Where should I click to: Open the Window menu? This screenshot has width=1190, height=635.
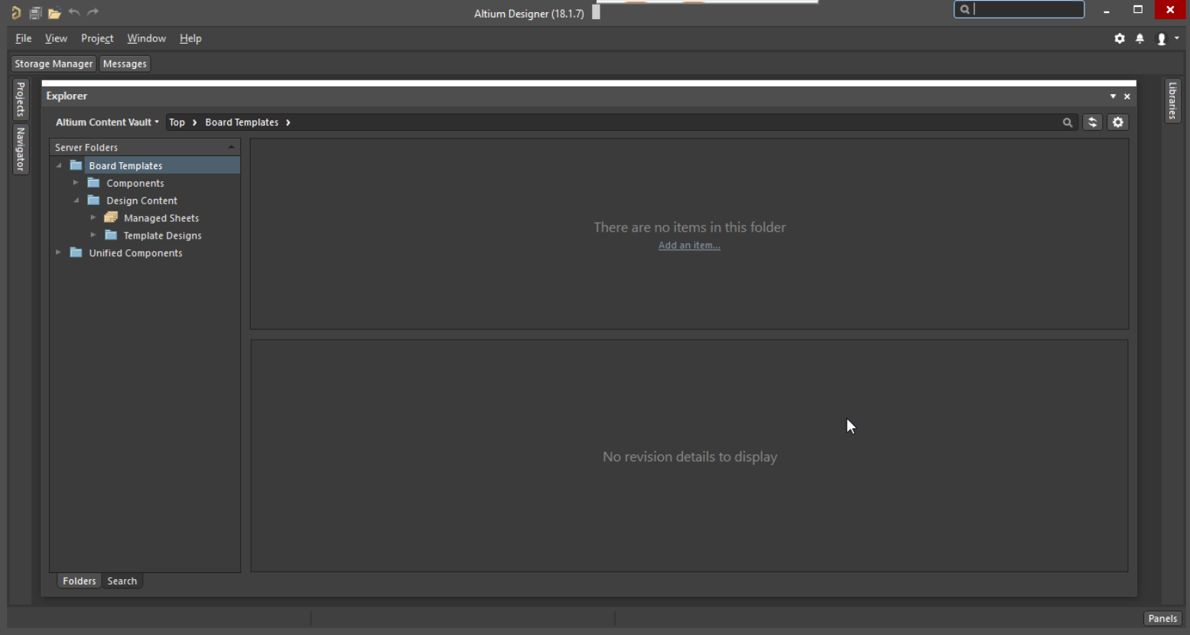coord(146,38)
